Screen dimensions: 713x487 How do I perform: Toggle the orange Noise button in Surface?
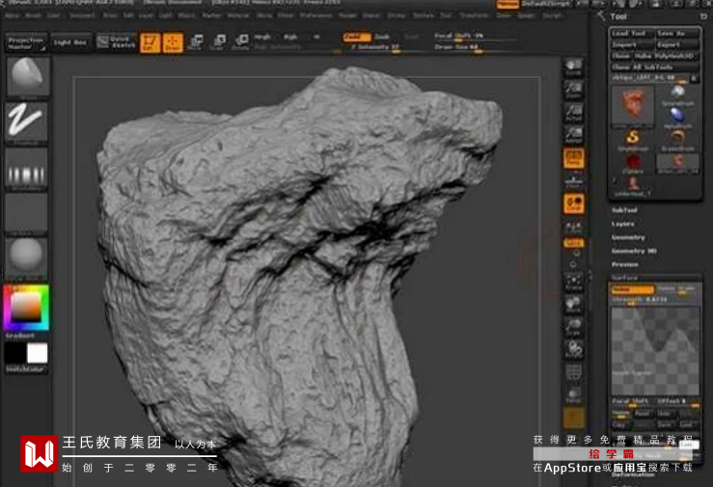tap(632, 289)
